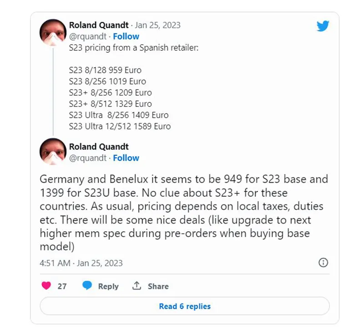The width and height of the screenshot is (364, 333).
Task: Follow @rquandt from the second tweet
Action: point(126,158)
